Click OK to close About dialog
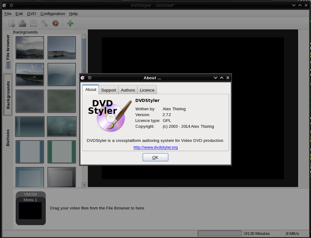Image resolution: width=311 pixels, height=238 pixels. pyautogui.click(x=155, y=157)
